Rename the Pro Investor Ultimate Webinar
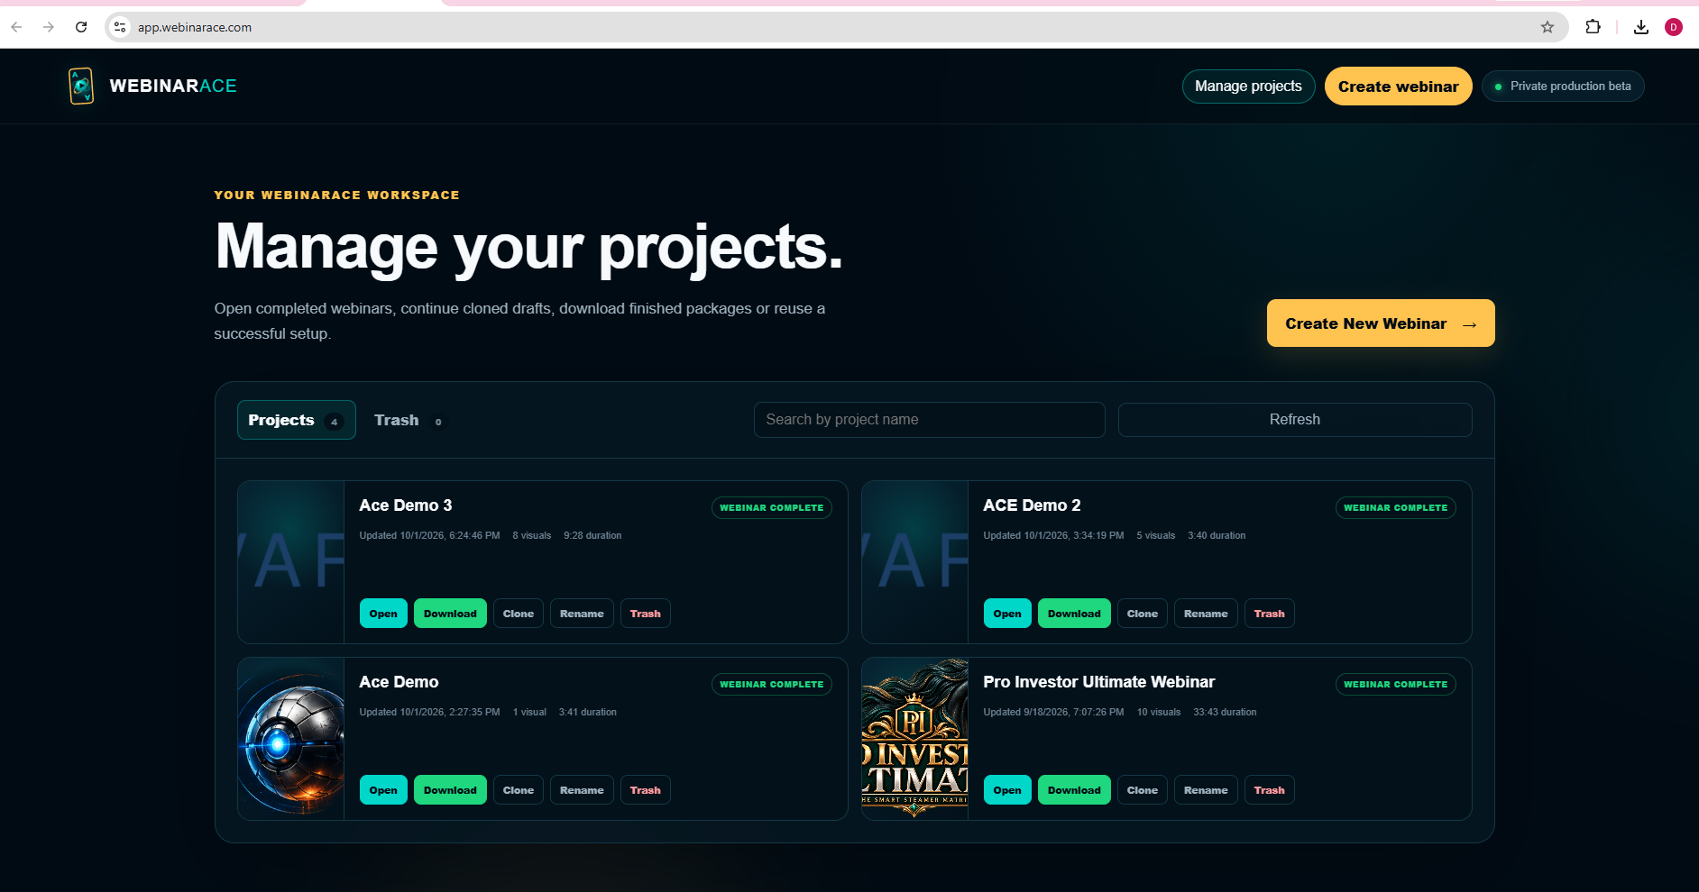Viewport: 1699px width, 892px height. coord(1206,790)
